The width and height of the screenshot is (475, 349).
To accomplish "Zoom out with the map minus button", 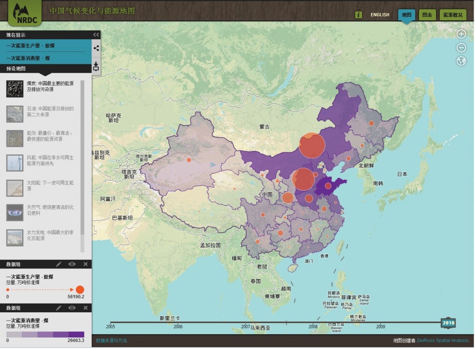I will coord(461,48).
